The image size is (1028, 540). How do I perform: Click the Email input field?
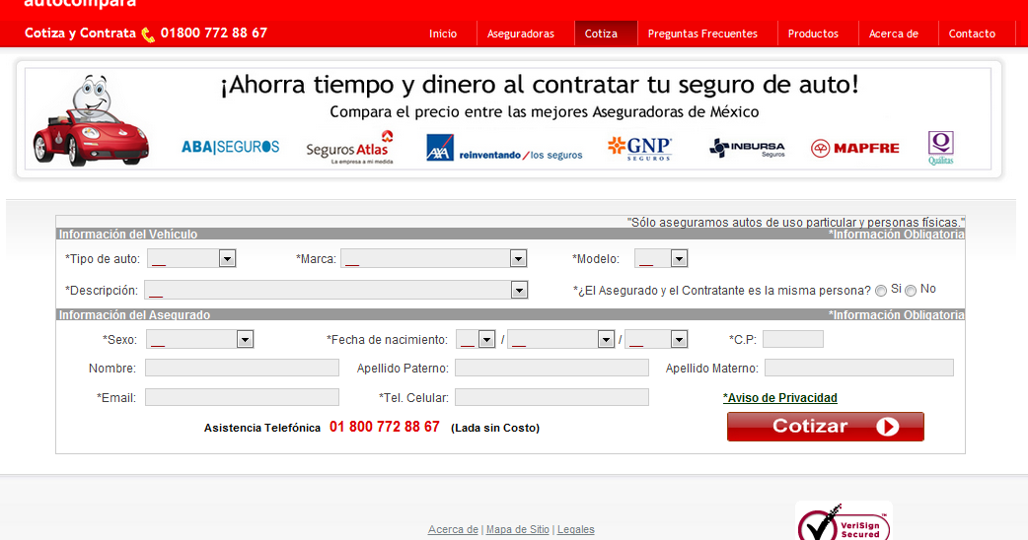point(242,397)
